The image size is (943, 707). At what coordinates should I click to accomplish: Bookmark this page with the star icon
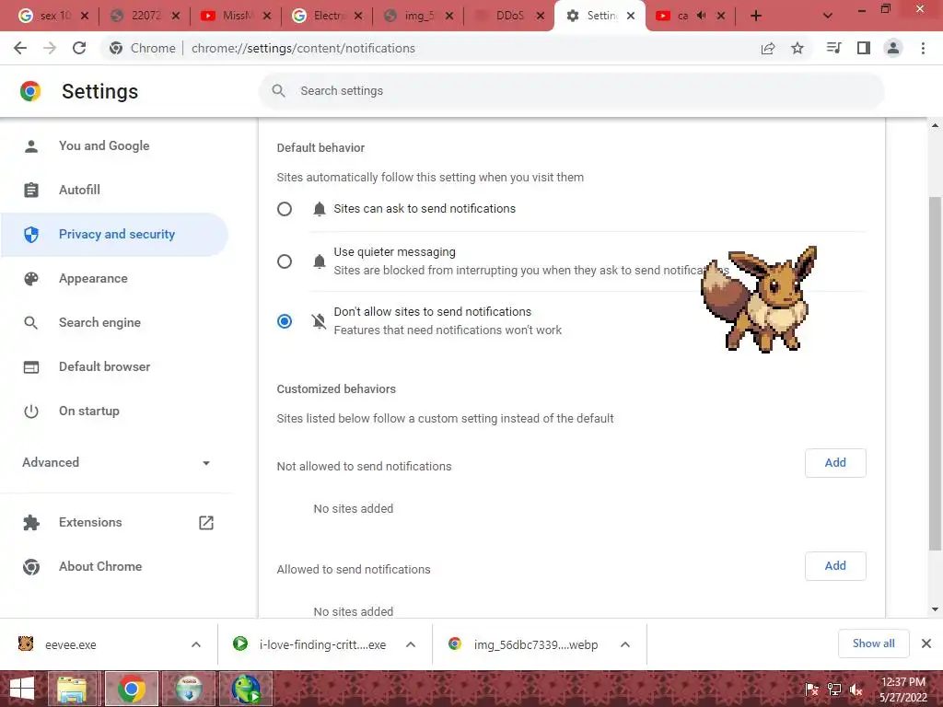coord(797,48)
